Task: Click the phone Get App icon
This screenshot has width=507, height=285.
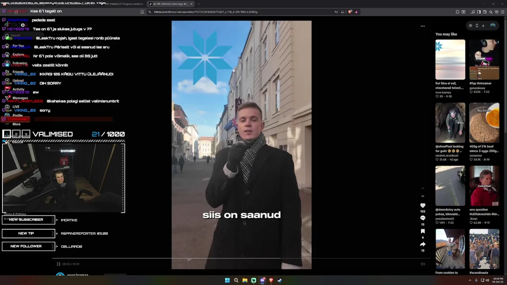Action: click(x=477, y=25)
